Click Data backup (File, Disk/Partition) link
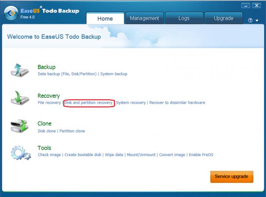266x197 pixels. click(x=67, y=74)
